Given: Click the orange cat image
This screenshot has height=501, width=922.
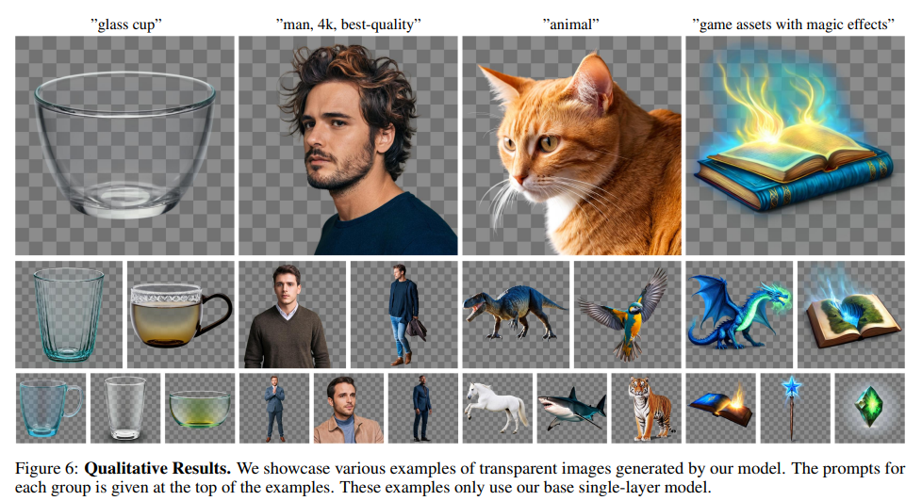Looking at the screenshot, I should click(571, 145).
